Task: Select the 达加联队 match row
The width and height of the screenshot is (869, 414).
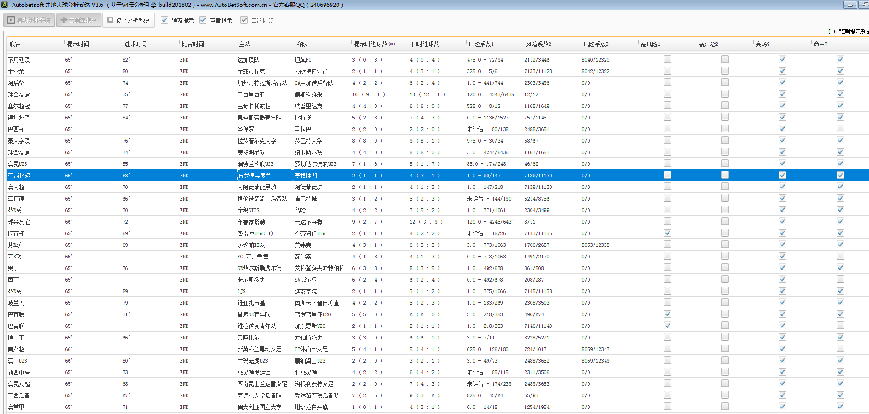Action: tap(248, 60)
